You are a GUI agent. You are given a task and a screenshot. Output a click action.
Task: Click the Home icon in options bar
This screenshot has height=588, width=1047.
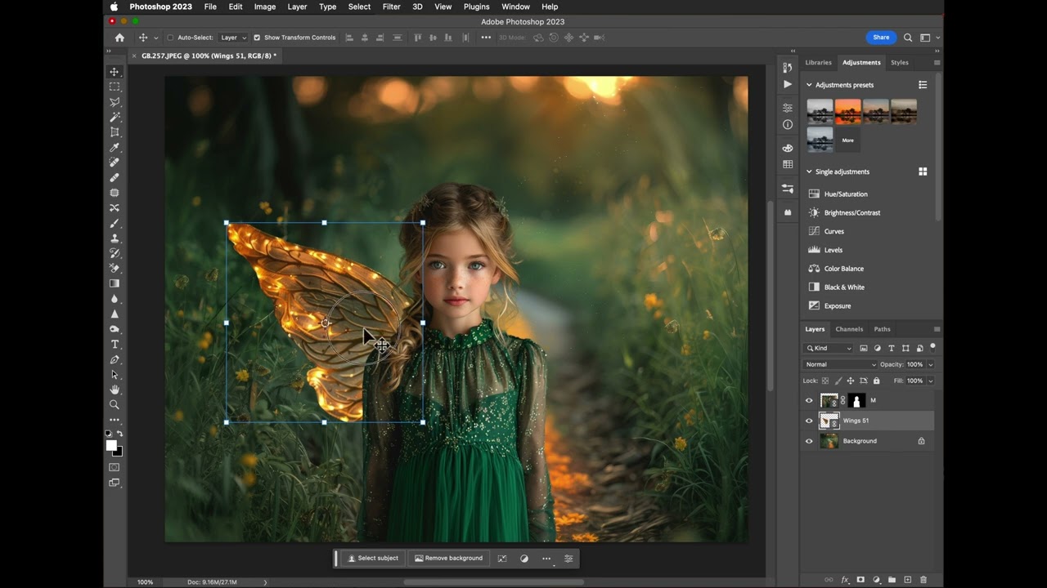pos(119,38)
